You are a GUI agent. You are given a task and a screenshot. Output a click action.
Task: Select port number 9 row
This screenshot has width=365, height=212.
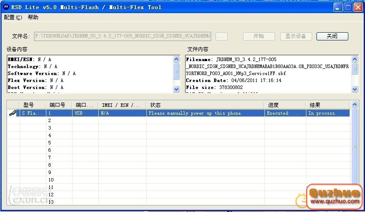tap(178, 173)
